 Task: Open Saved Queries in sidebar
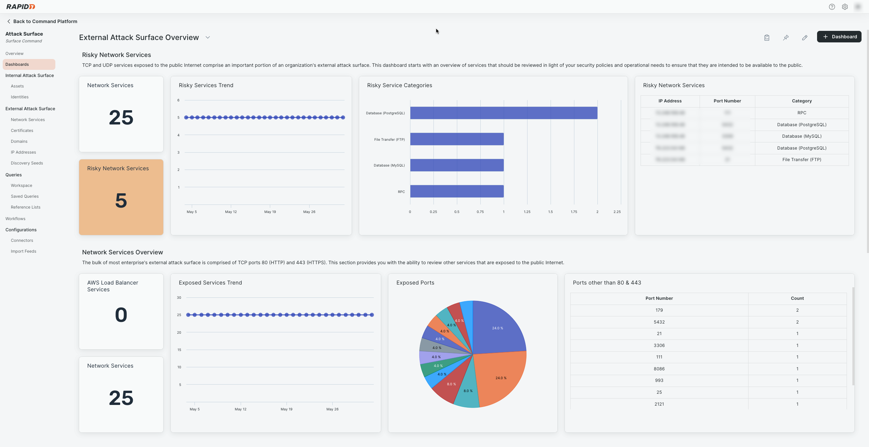[x=25, y=196]
